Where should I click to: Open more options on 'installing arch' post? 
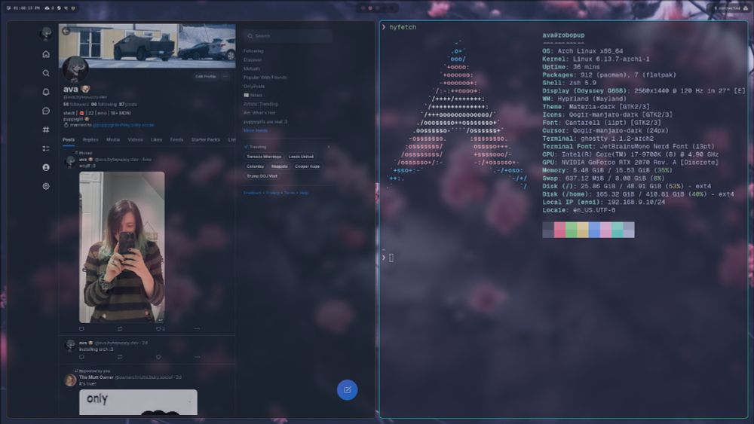click(x=197, y=357)
